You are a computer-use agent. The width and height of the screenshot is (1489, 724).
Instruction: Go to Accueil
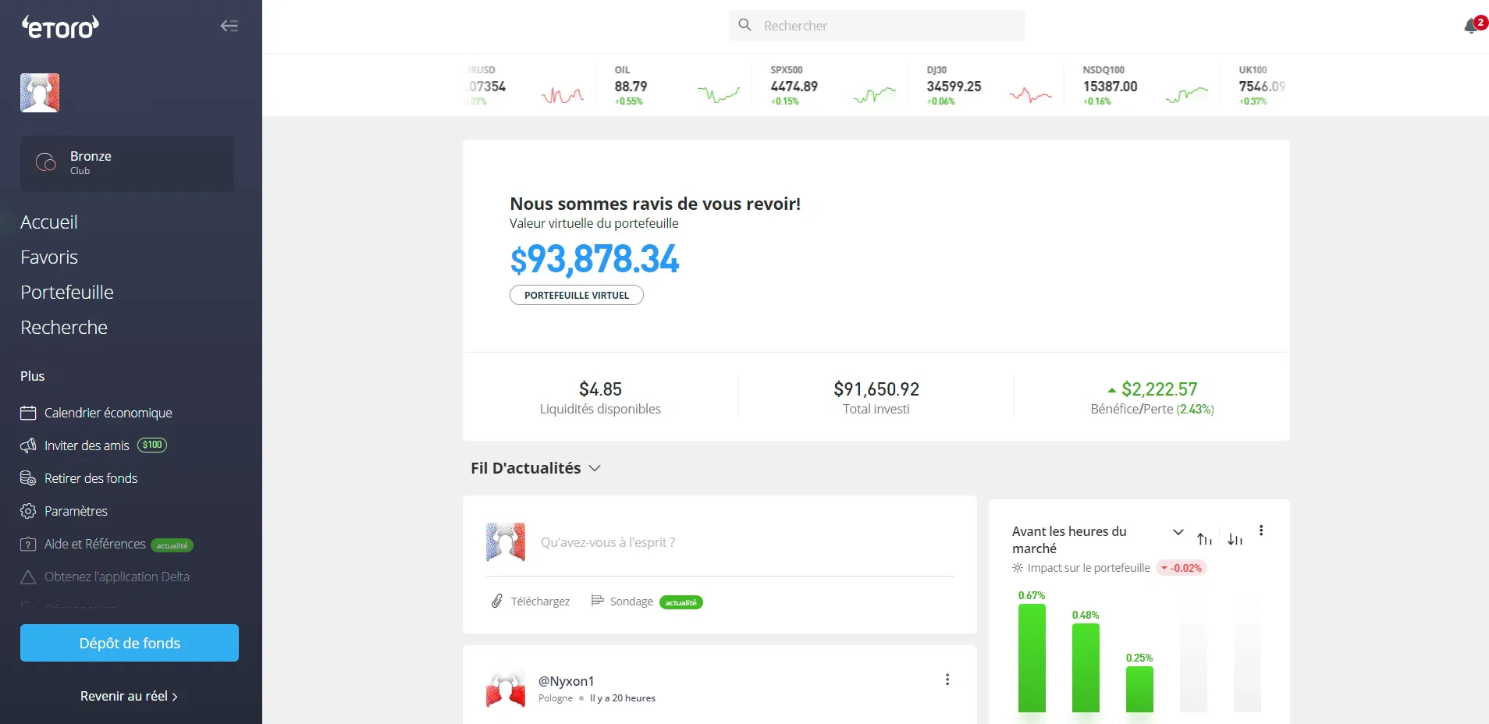pyautogui.click(x=49, y=222)
